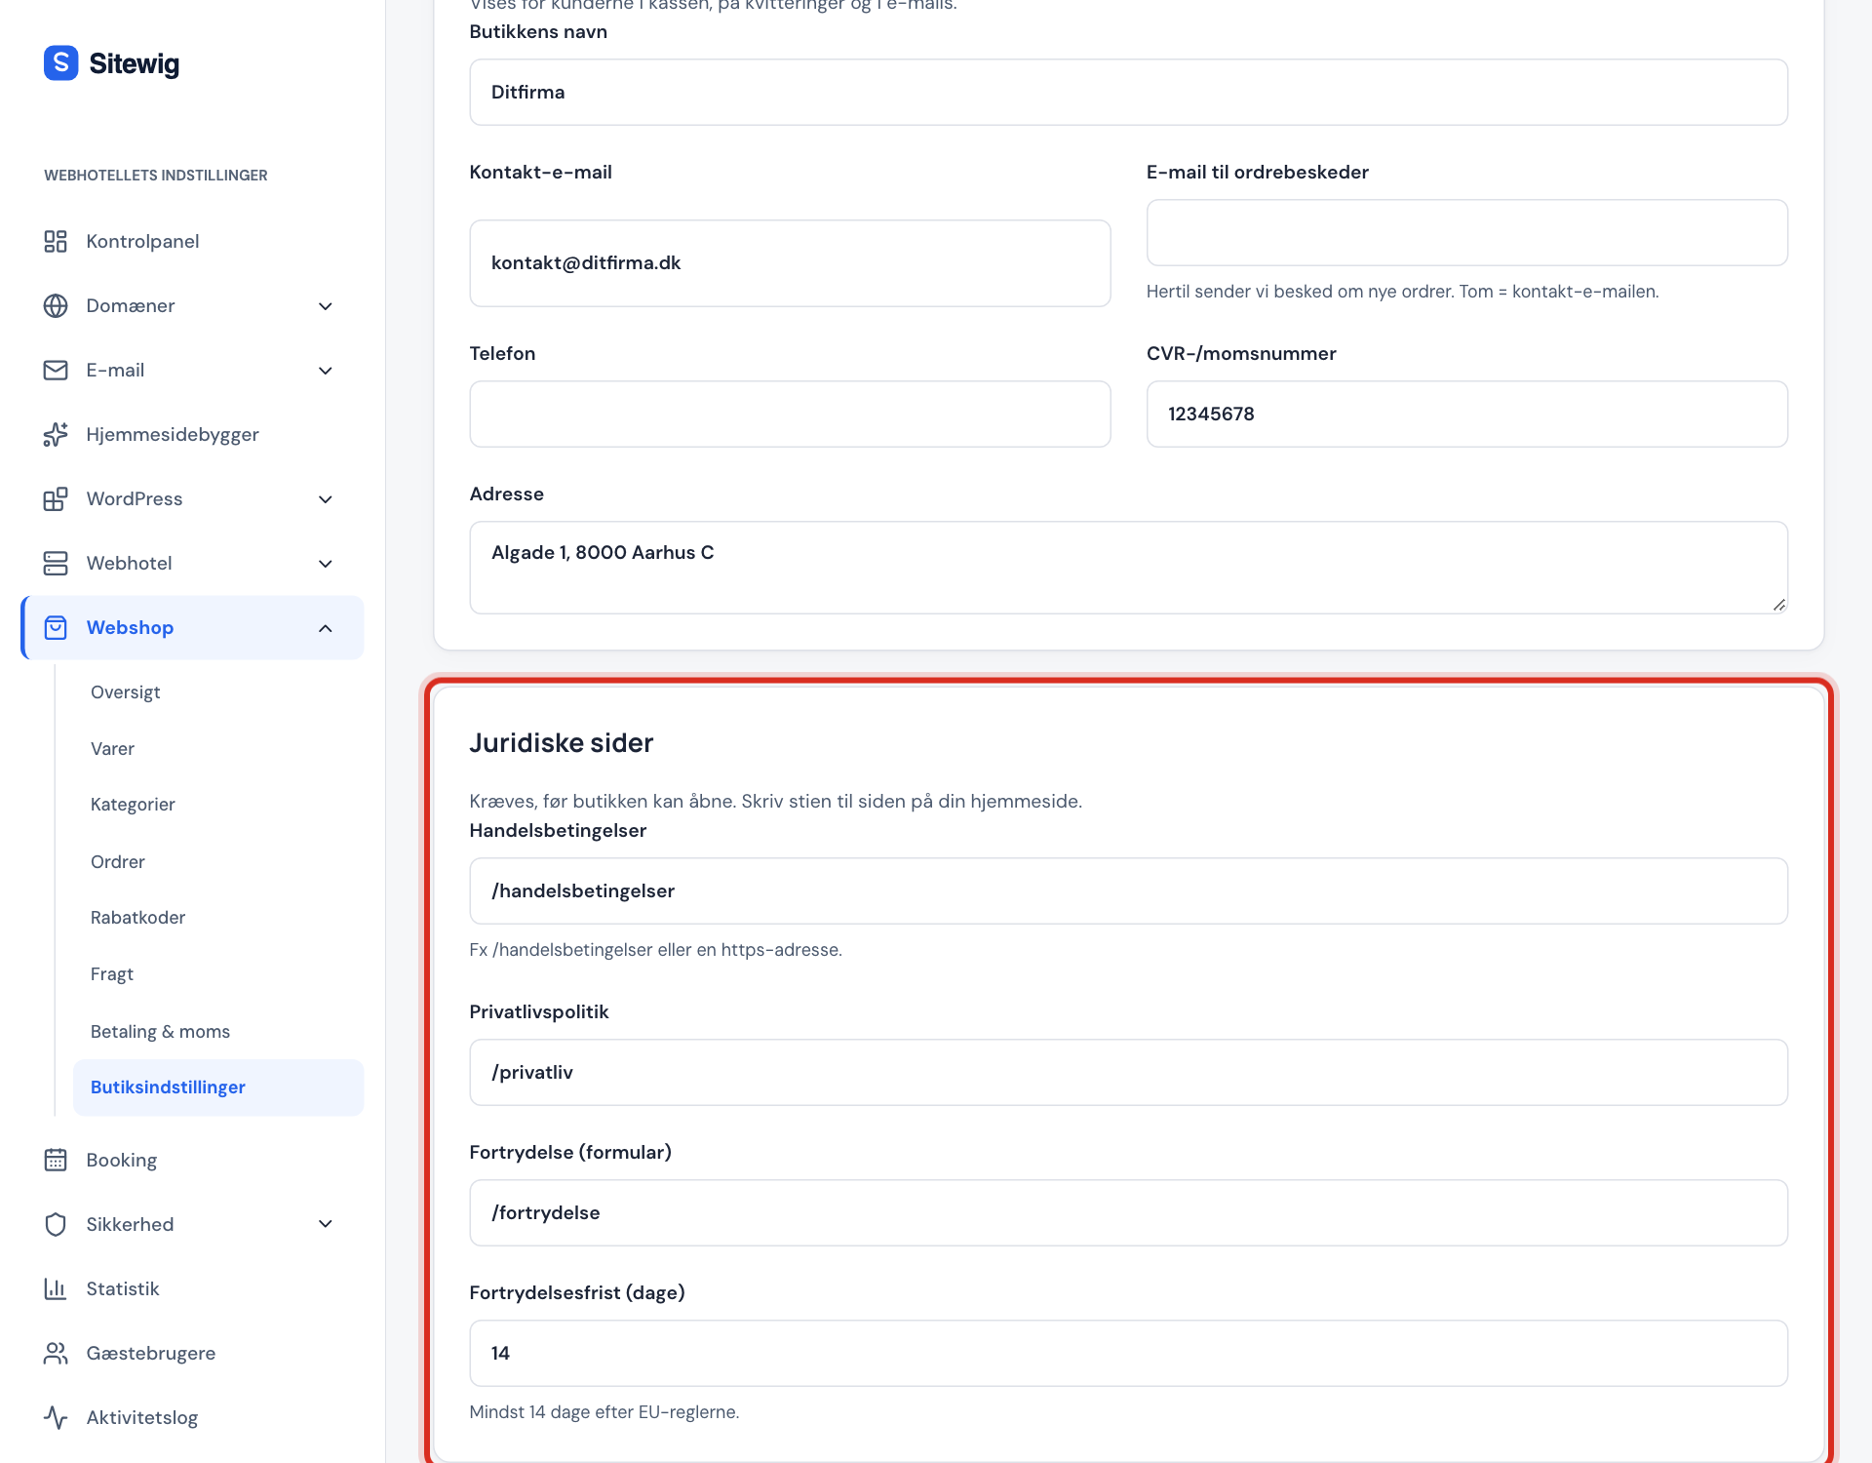Open Kontrolpanel dashboard icon
Image resolution: width=1872 pixels, height=1463 pixels.
(56, 241)
